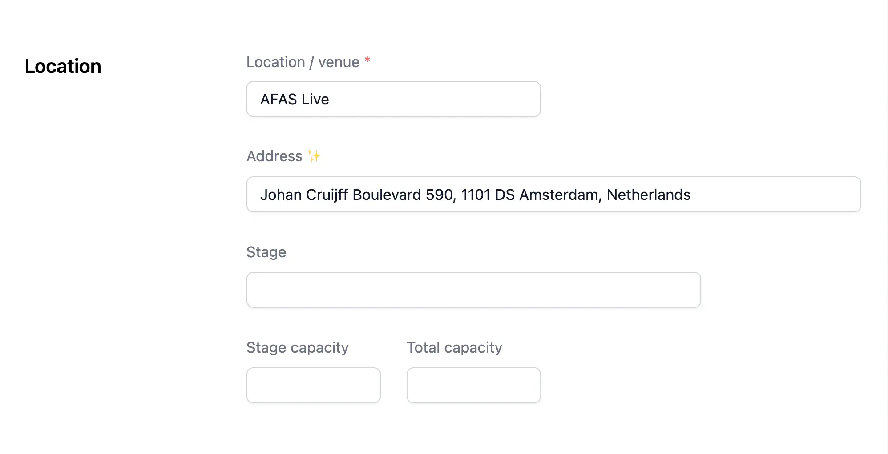
Task: Click the name "Johan" in the address
Action: [x=281, y=195]
